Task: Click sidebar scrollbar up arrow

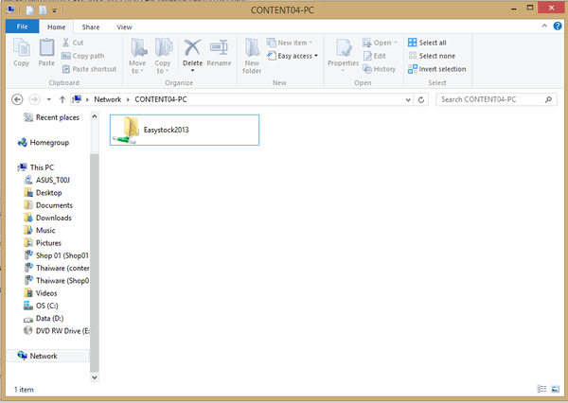Action: tap(94, 116)
